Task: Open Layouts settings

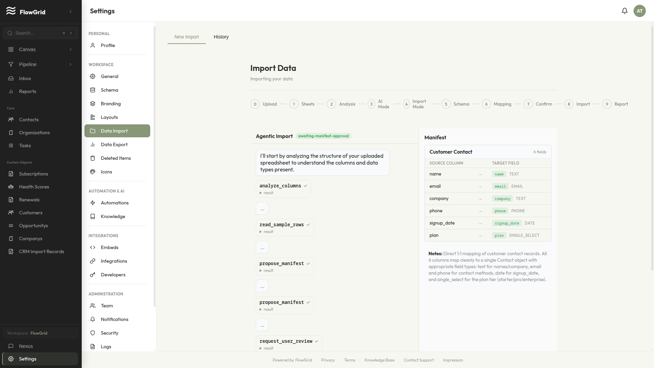Action: pyautogui.click(x=117, y=117)
